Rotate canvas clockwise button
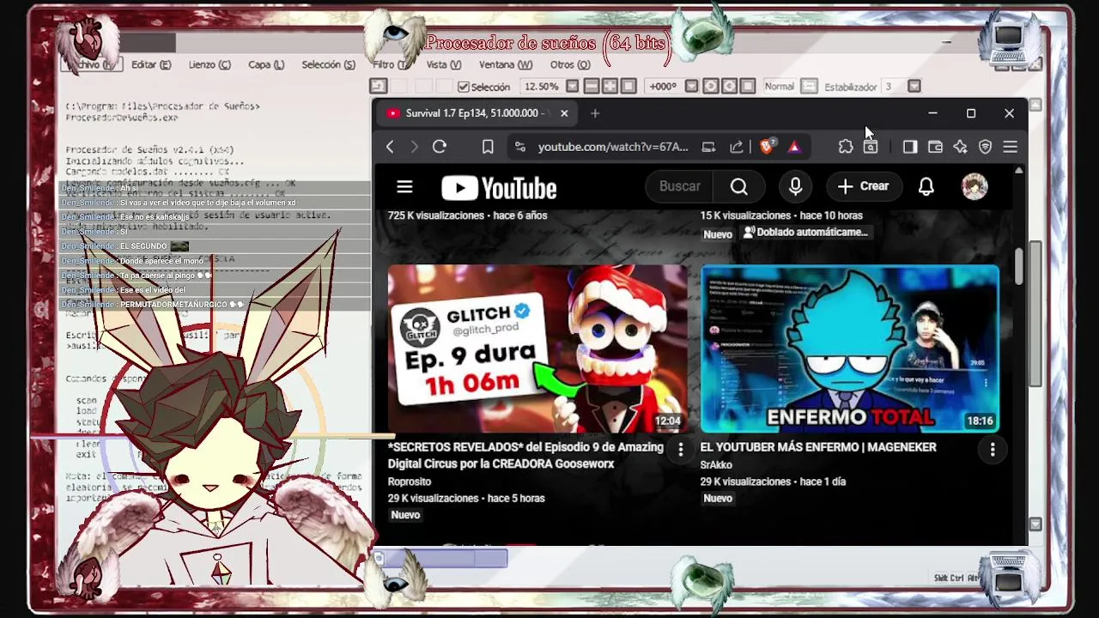1099x618 pixels. pyautogui.click(x=729, y=87)
